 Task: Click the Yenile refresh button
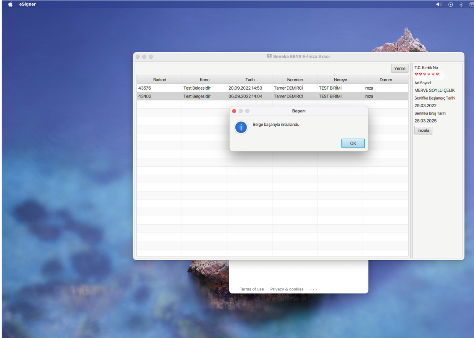pyautogui.click(x=400, y=69)
